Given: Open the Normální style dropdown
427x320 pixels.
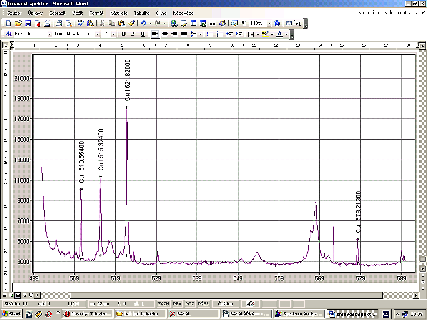Looking at the screenshot, I should 50,34.
